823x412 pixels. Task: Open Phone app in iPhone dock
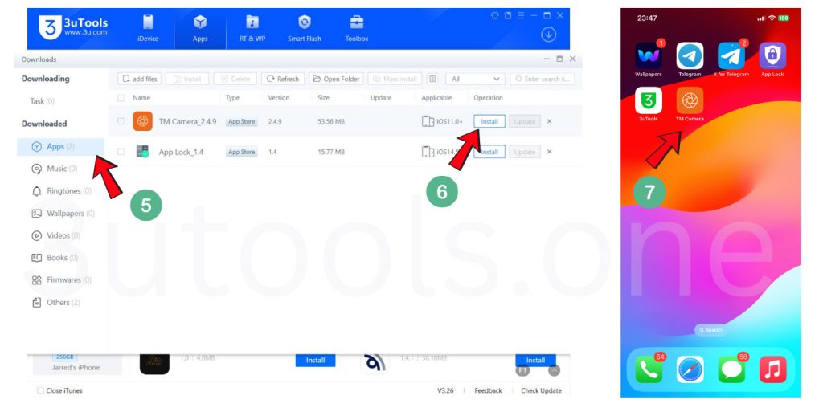tap(649, 369)
